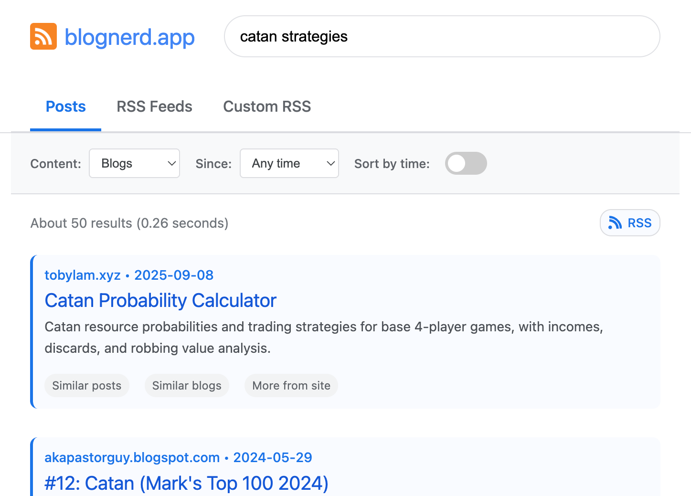
Task: Select the Custom RSS tab
Action: coord(267,106)
